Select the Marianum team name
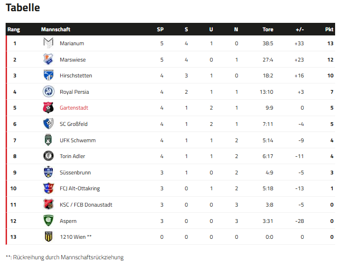The image size is (344, 263). 72,43
